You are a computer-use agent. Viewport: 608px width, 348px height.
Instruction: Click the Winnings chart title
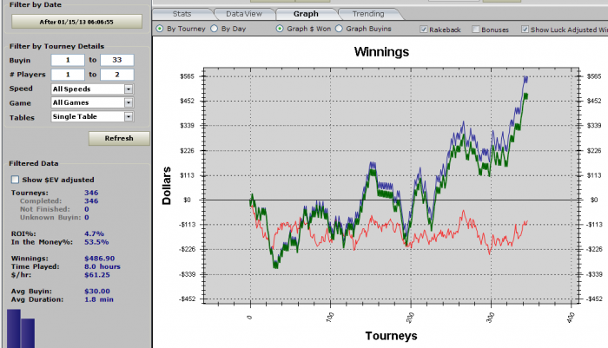click(381, 52)
